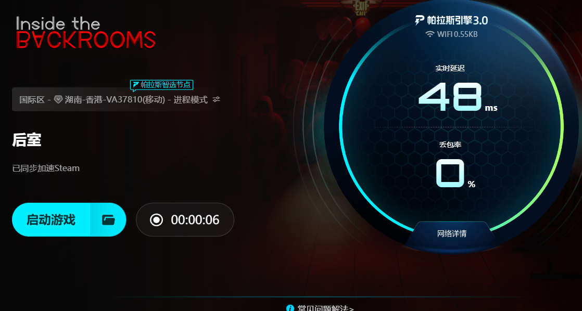
Task: Click the node switch sliders icon
Action: click(217, 99)
